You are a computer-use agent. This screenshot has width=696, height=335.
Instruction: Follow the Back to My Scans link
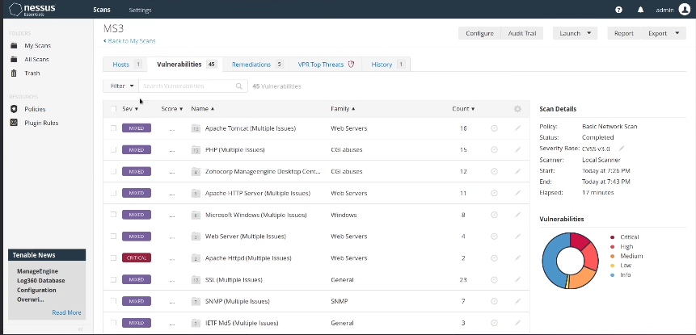(x=129, y=40)
